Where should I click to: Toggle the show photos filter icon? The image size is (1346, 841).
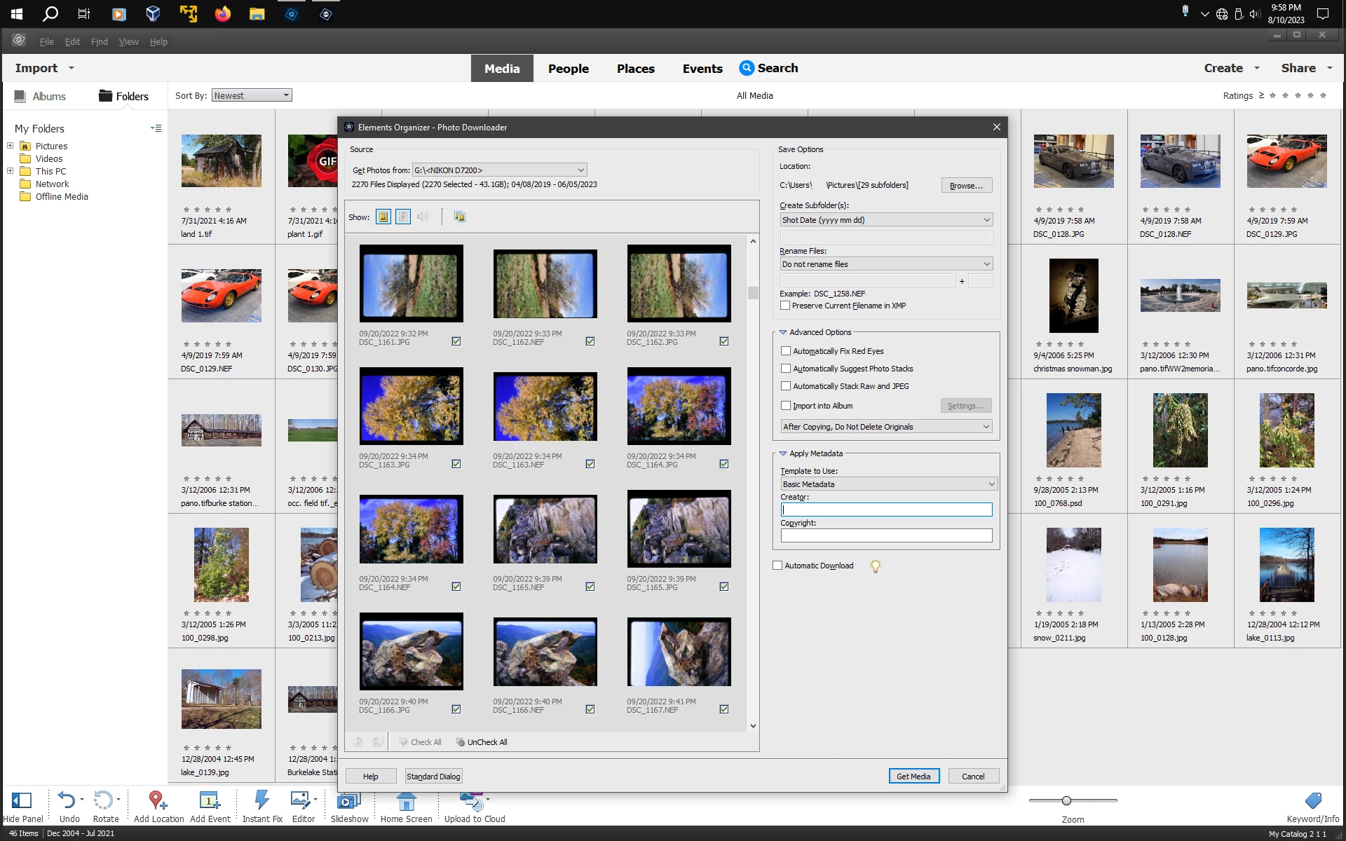click(x=383, y=217)
